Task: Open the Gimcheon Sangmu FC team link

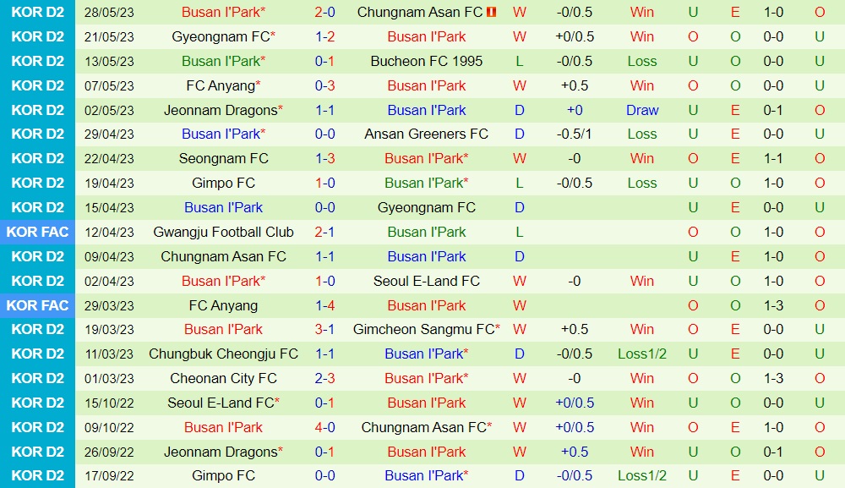Action: coord(426,329)
